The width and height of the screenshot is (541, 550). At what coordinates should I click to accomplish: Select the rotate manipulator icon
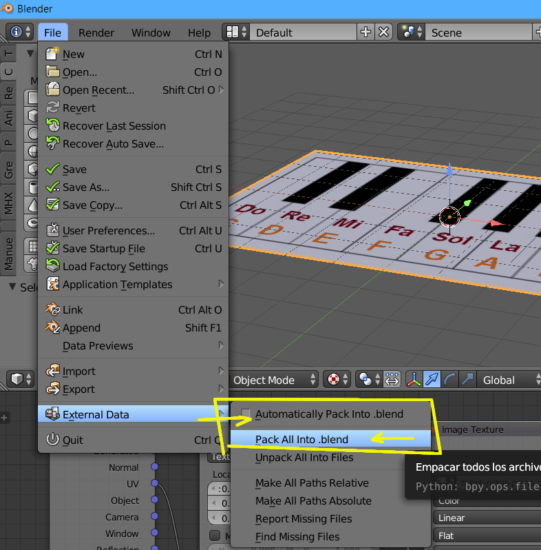click(449, 380)
